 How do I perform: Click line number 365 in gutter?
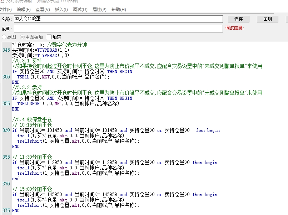[6, 157]
